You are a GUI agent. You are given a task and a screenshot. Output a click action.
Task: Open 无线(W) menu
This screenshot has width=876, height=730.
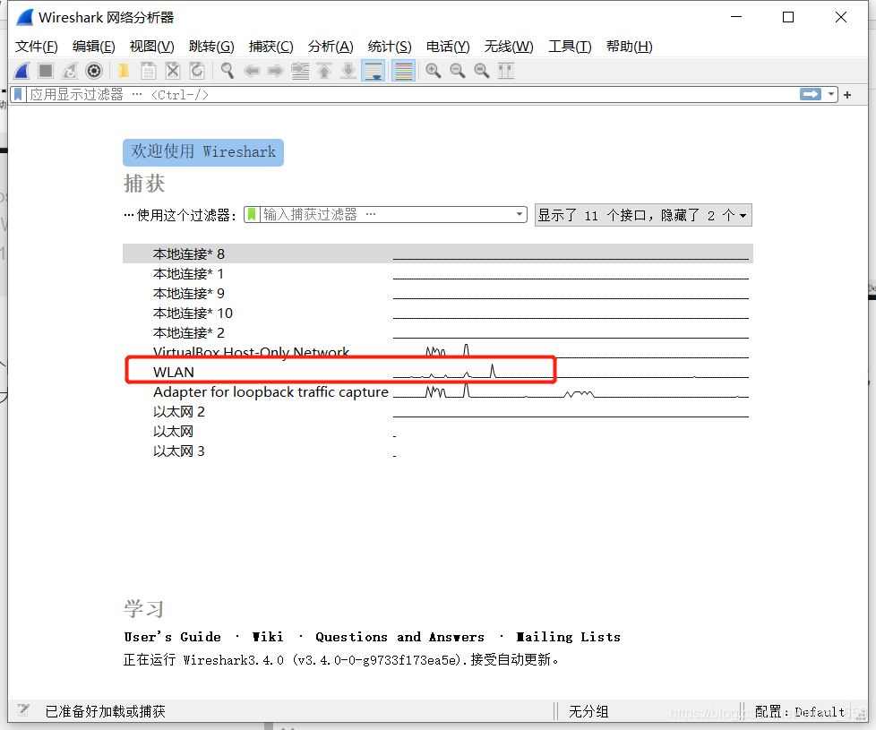coord(509,47)
